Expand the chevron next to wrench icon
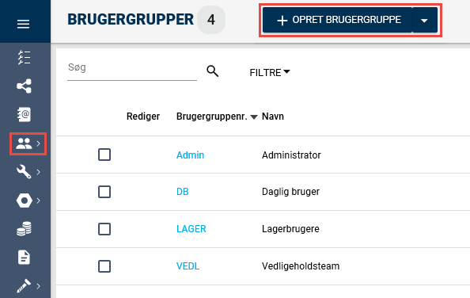This screenshot has height=298, width=470. 38,172
